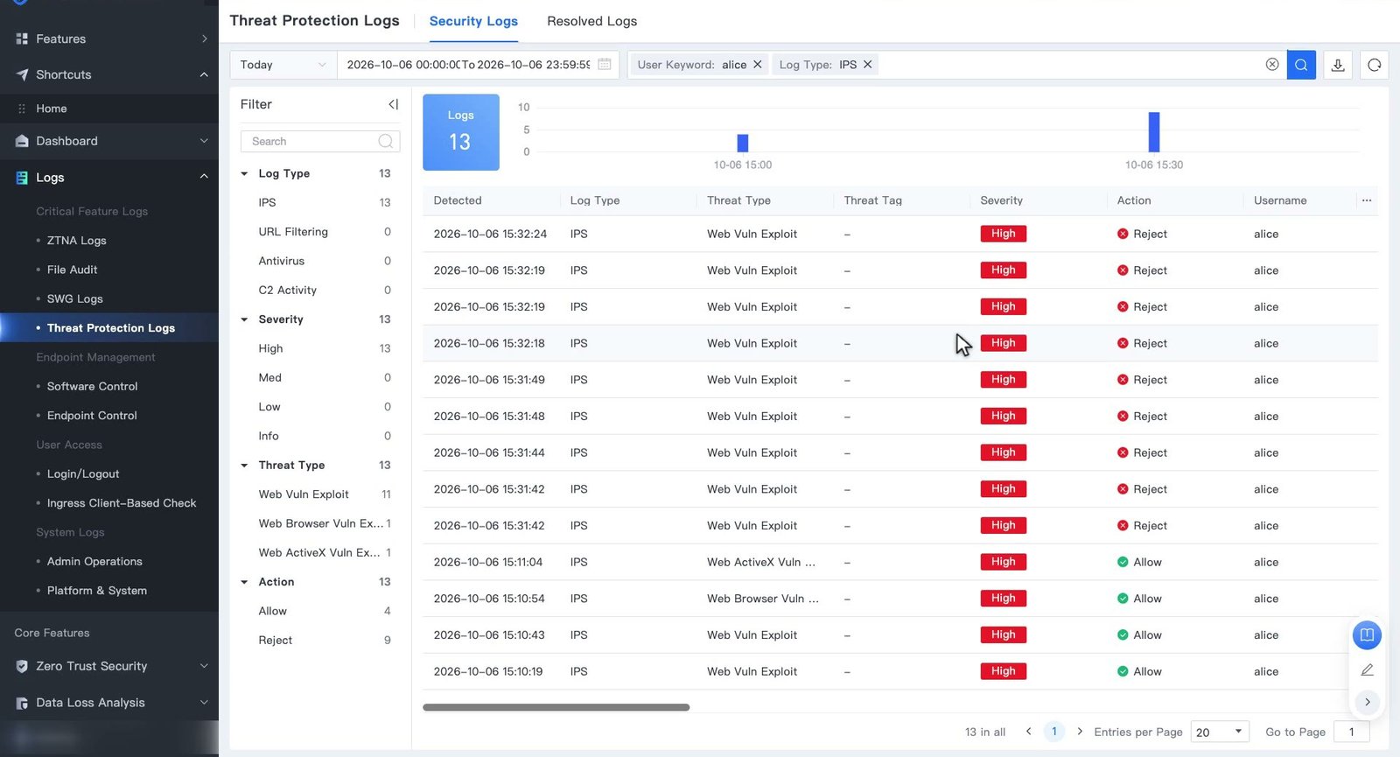1400x757 pixels.
Task: Filter by Allow action
Action: coord(272,611)
